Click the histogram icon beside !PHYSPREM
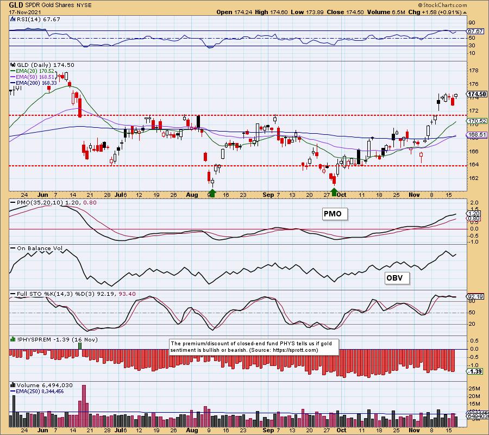 [x=13, y=339]
